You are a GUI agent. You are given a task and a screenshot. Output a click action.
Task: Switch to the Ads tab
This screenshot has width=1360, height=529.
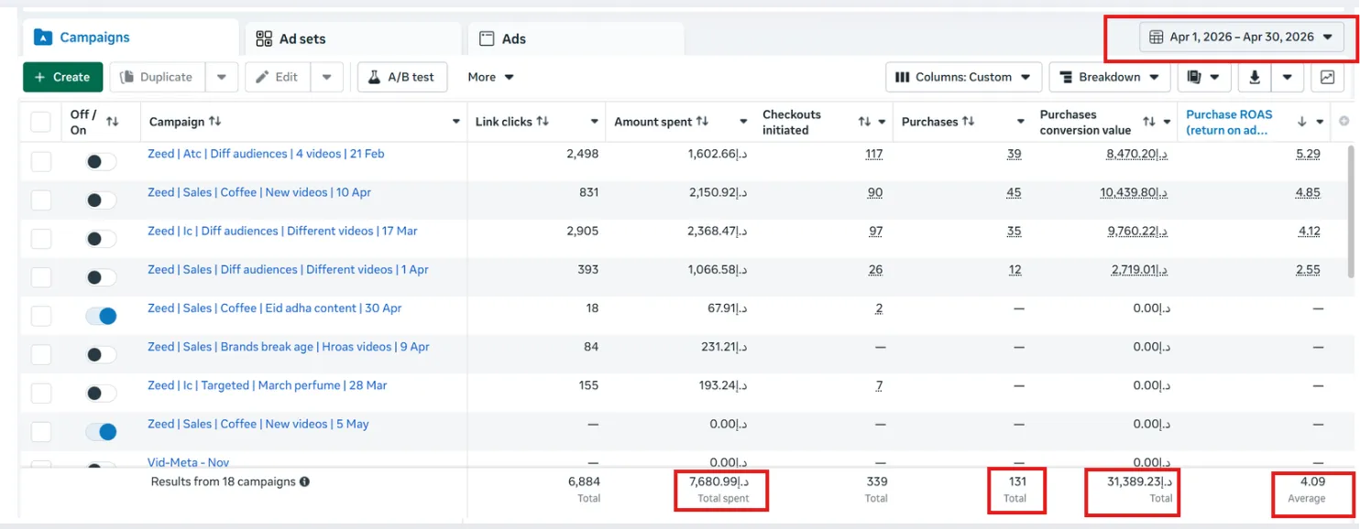click(576, 39)
